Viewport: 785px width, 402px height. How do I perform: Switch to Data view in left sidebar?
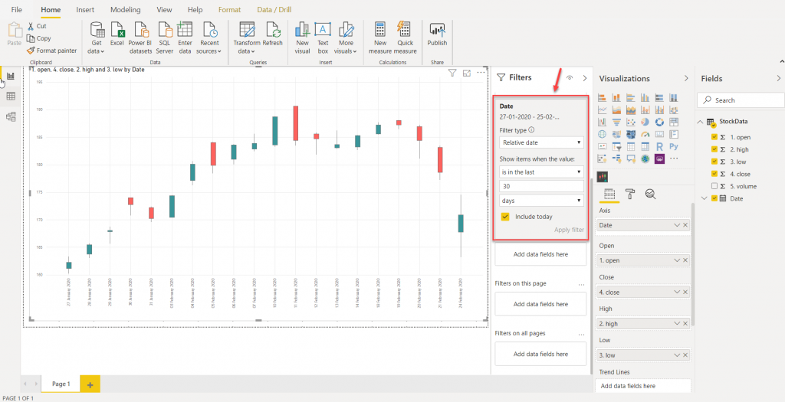pos(11,96)
